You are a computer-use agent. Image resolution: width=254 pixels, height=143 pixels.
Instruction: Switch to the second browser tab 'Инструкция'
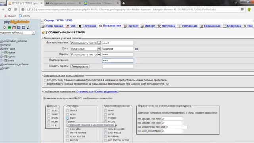63,3
